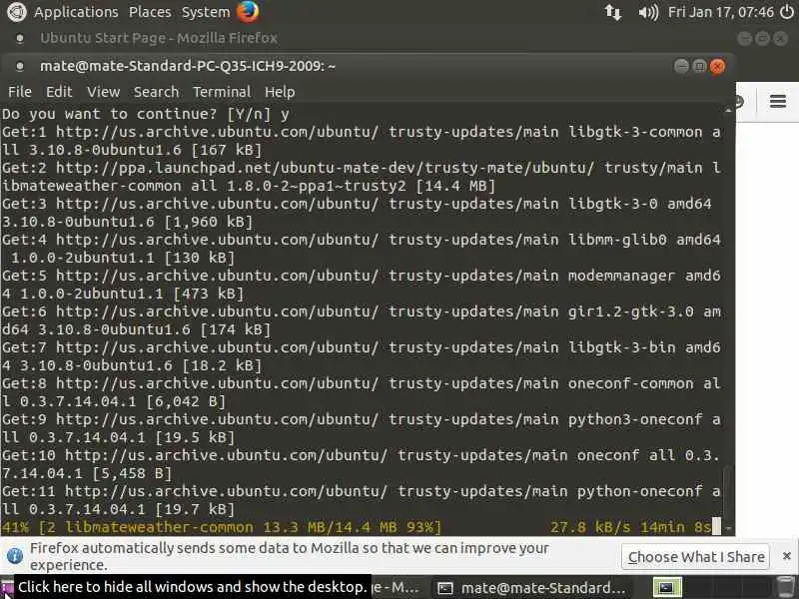The image size is (799, 599).
Task: Click the terminal scrollbar down arrow
Action: pos(728,529)
